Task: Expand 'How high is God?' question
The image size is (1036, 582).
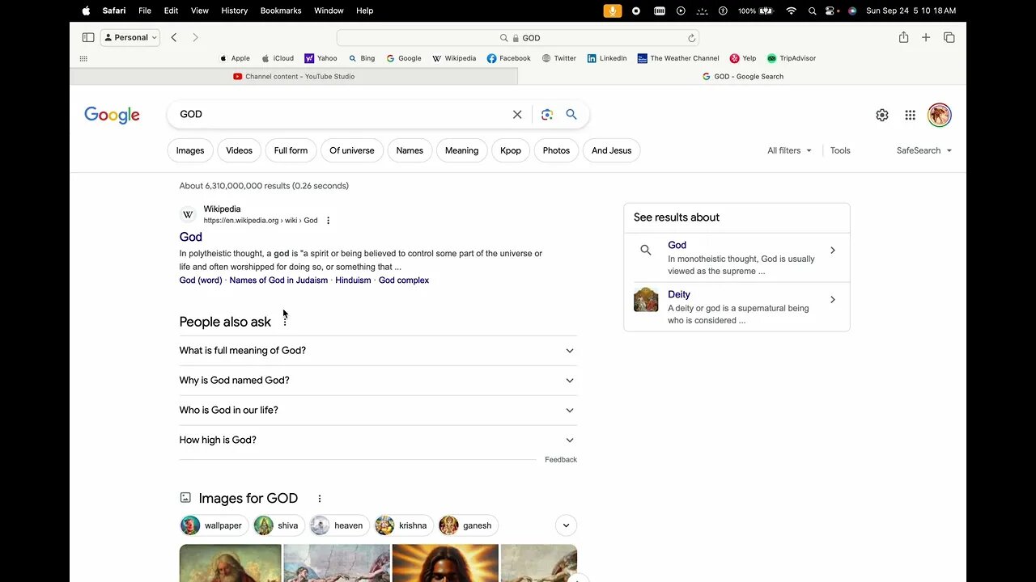Action: pos(378,441)
